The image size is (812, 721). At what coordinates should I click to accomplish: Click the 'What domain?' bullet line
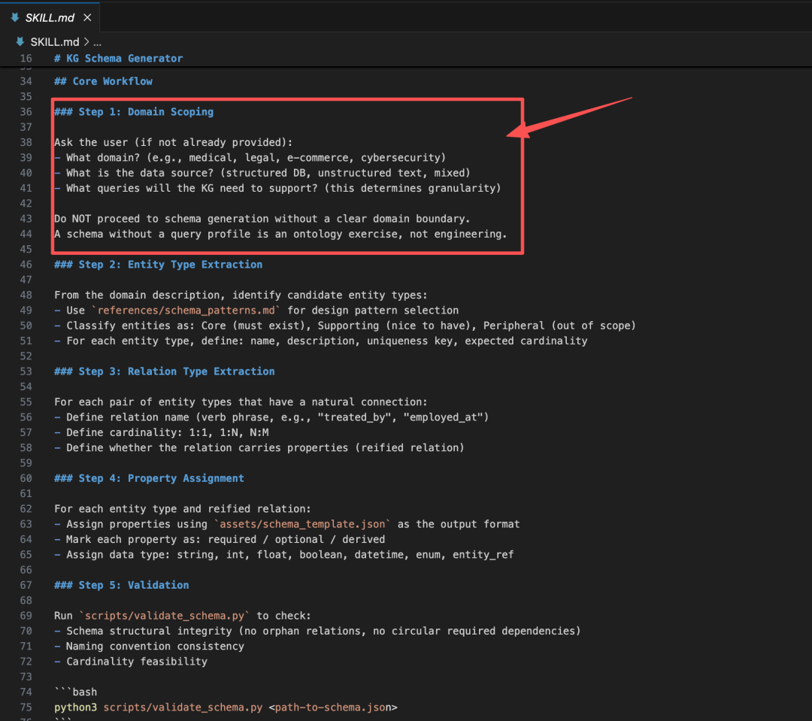250,157
